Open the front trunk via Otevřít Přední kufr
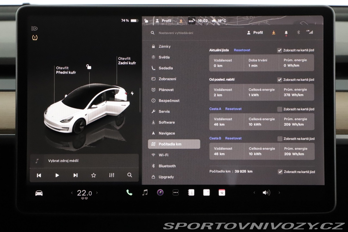This screenshot has width=348, height=232. click(x=66, y=70)
